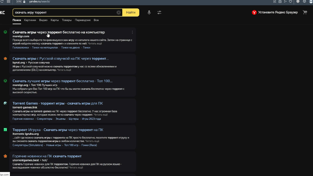
Task: Open Гонки на мотоциклах sitelink
Action: click(45, 47)
